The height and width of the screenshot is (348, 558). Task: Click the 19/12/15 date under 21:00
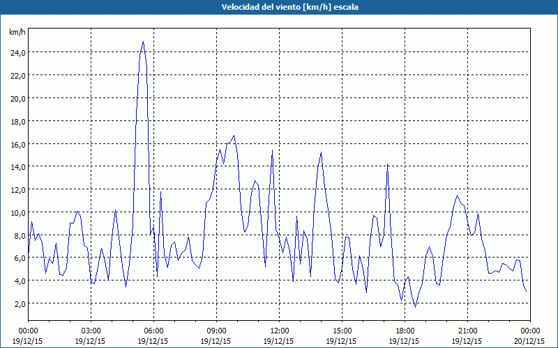(x=467, y=341)
